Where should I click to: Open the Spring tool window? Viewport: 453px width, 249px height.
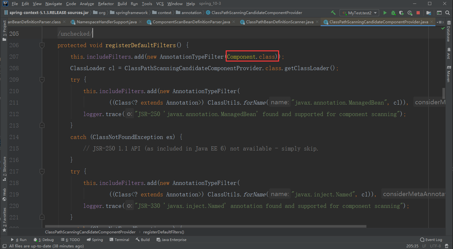pos(95,240)
